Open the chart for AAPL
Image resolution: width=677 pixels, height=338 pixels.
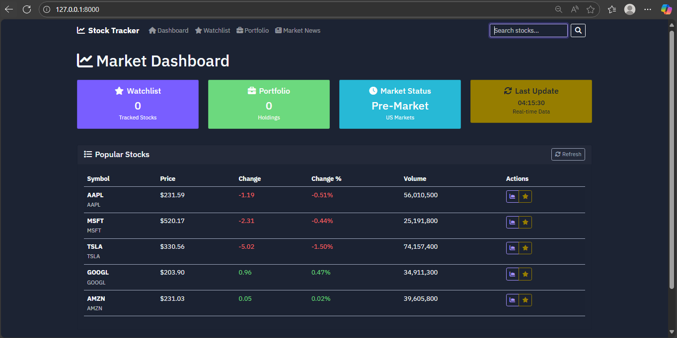(x=512, y=197)
